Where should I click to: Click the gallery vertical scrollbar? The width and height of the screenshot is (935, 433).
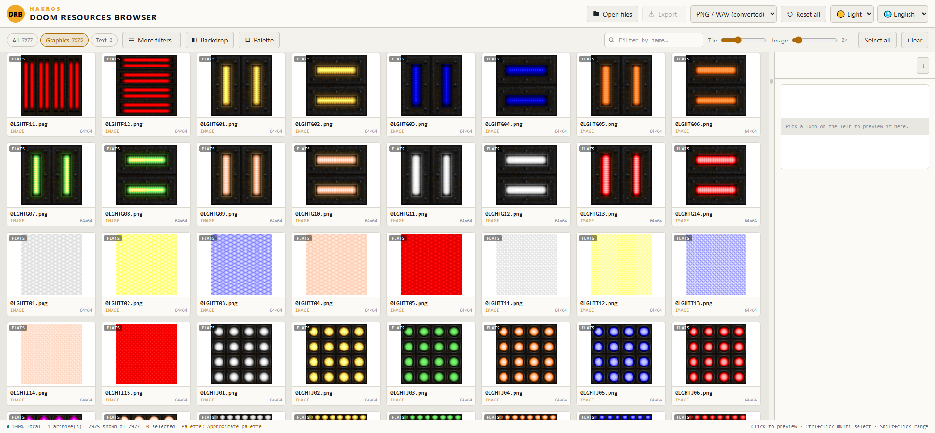pyautogui.click(x=771, y=81)
